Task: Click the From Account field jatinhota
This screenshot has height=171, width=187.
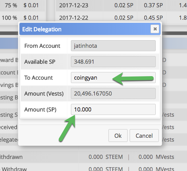Action: (113, 46)
